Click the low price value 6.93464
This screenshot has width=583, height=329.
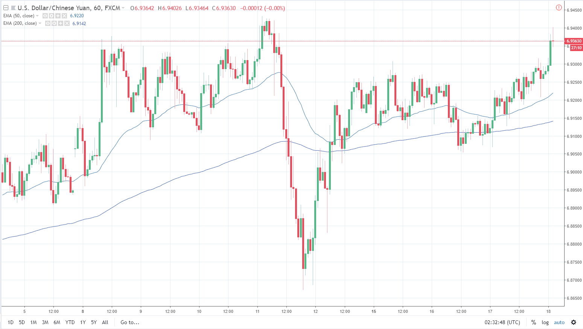click(x=199, y=8)
